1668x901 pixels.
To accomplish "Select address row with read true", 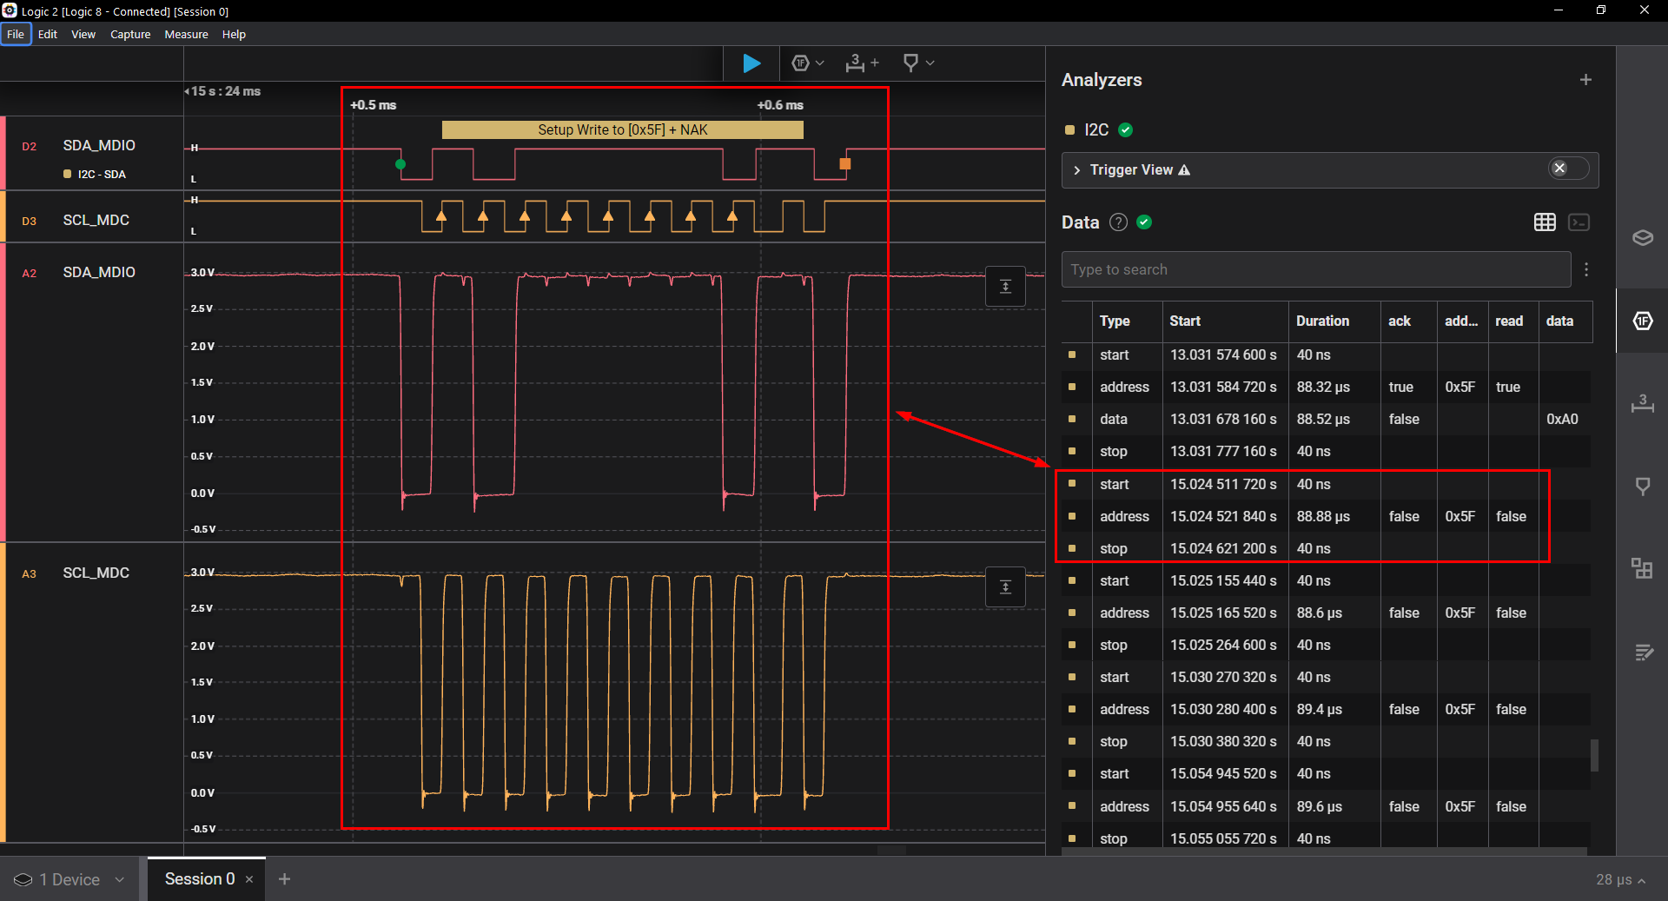I will [x=1326, y=388].
